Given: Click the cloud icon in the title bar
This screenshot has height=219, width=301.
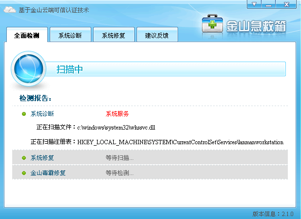Looking at the screenshot, I should [x=10, y=10].
